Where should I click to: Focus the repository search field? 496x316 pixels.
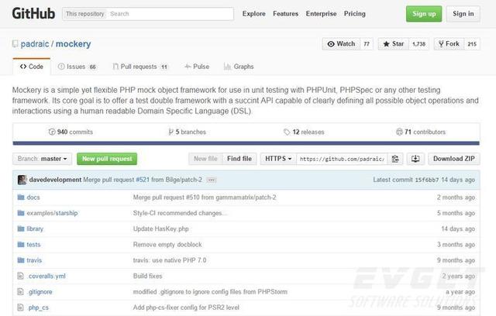tap(170, 14)
